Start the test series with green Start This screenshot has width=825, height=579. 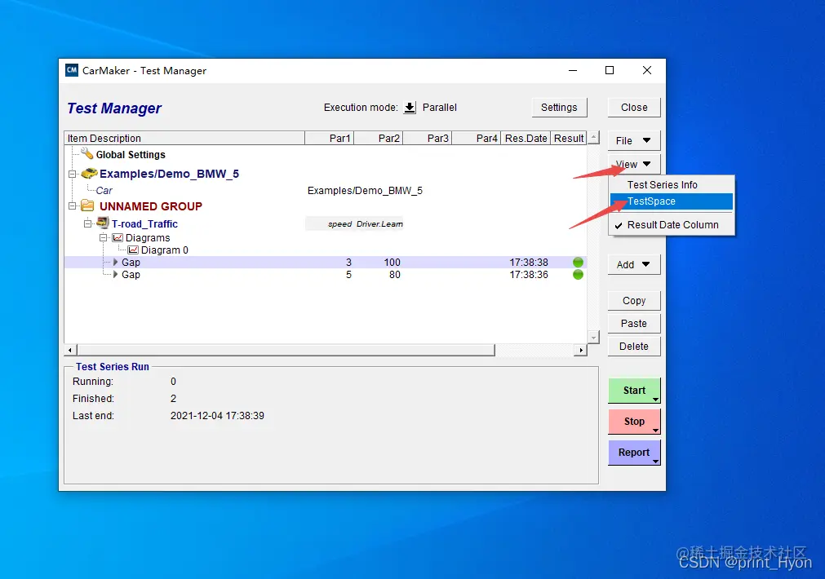tap(633, 390)
